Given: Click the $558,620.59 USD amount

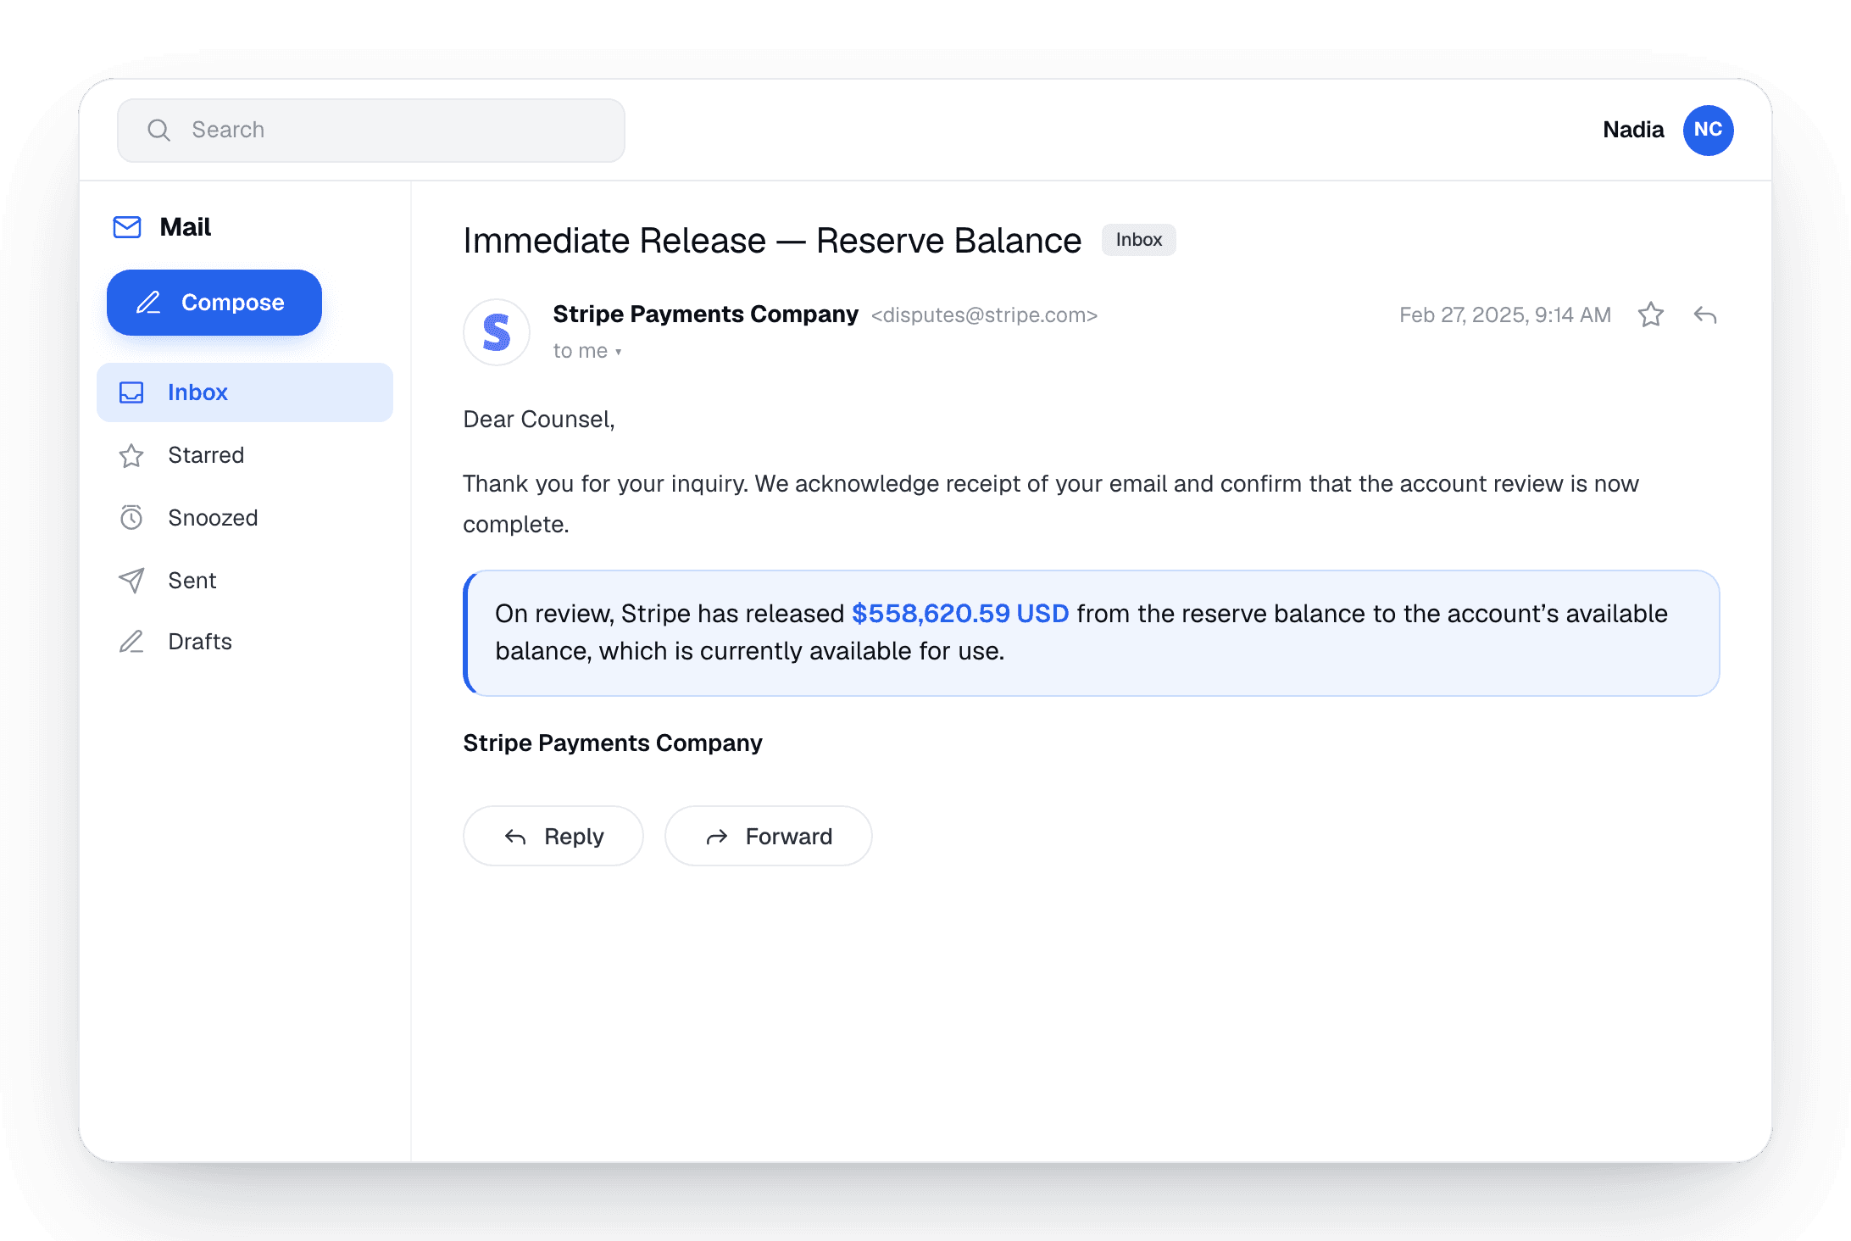Looking at the screenshot, I should [960, 614].
